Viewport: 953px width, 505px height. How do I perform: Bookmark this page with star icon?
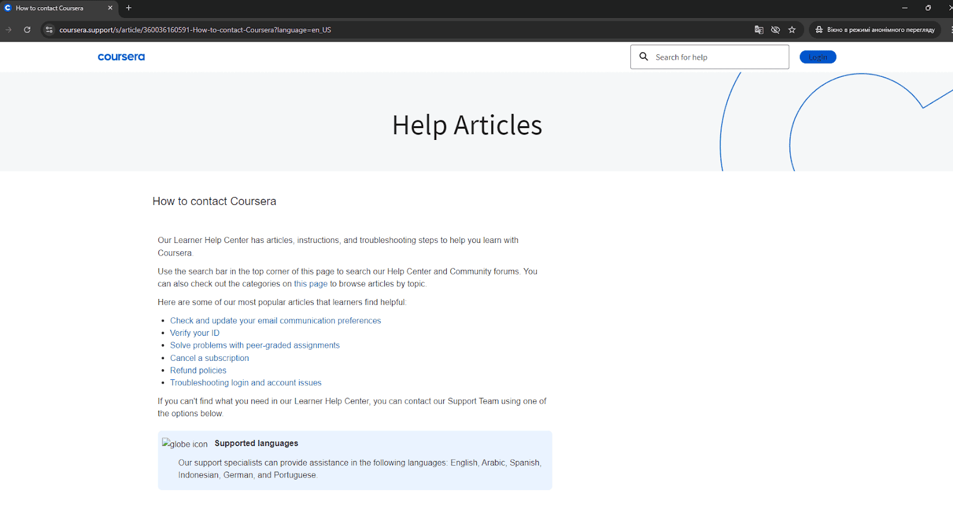coord(792,30)
